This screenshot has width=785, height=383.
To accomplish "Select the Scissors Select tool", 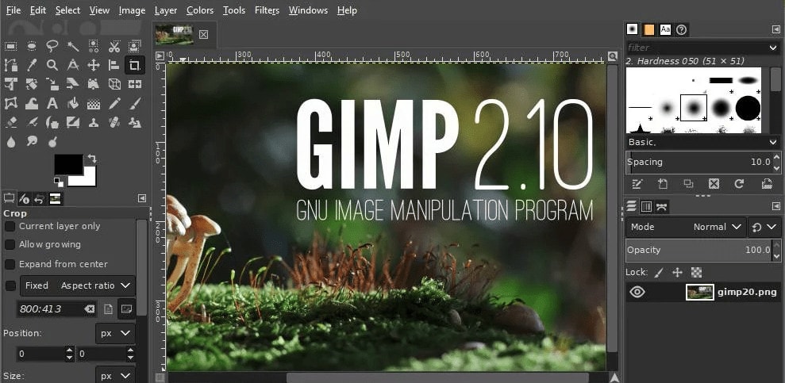I will 114,47.
